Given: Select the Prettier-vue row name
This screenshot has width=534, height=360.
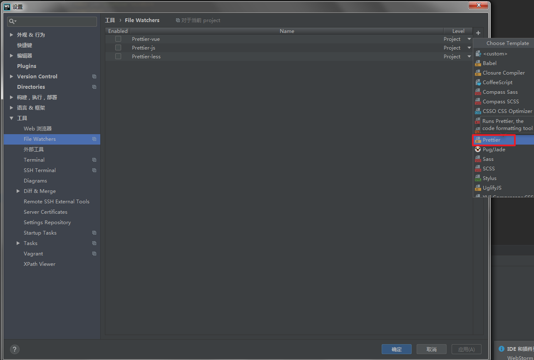Looking at the screenshot, I should coord(146,39).
